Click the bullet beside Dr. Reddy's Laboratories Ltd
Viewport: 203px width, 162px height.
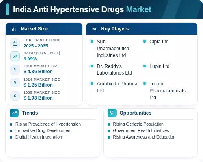(x=92, y=66)
